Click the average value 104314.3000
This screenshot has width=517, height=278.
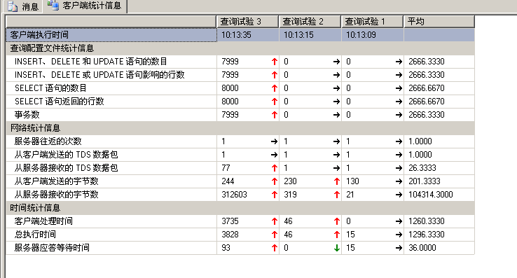tap(431, 195)
